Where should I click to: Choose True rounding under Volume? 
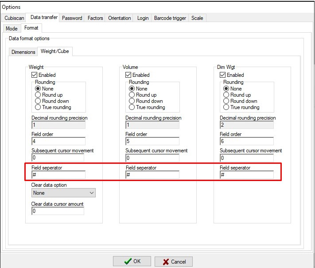coord(132,107)
